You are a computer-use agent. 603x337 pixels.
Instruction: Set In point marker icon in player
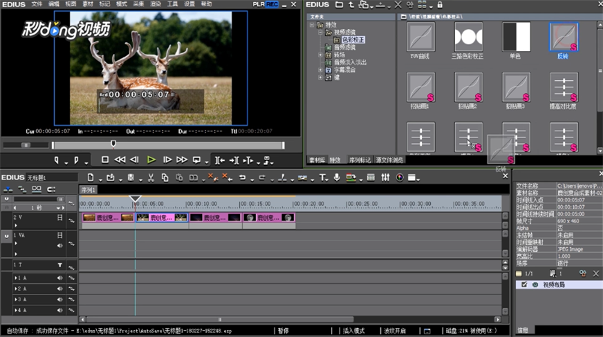pyautogui.click(x=57, y=160)
